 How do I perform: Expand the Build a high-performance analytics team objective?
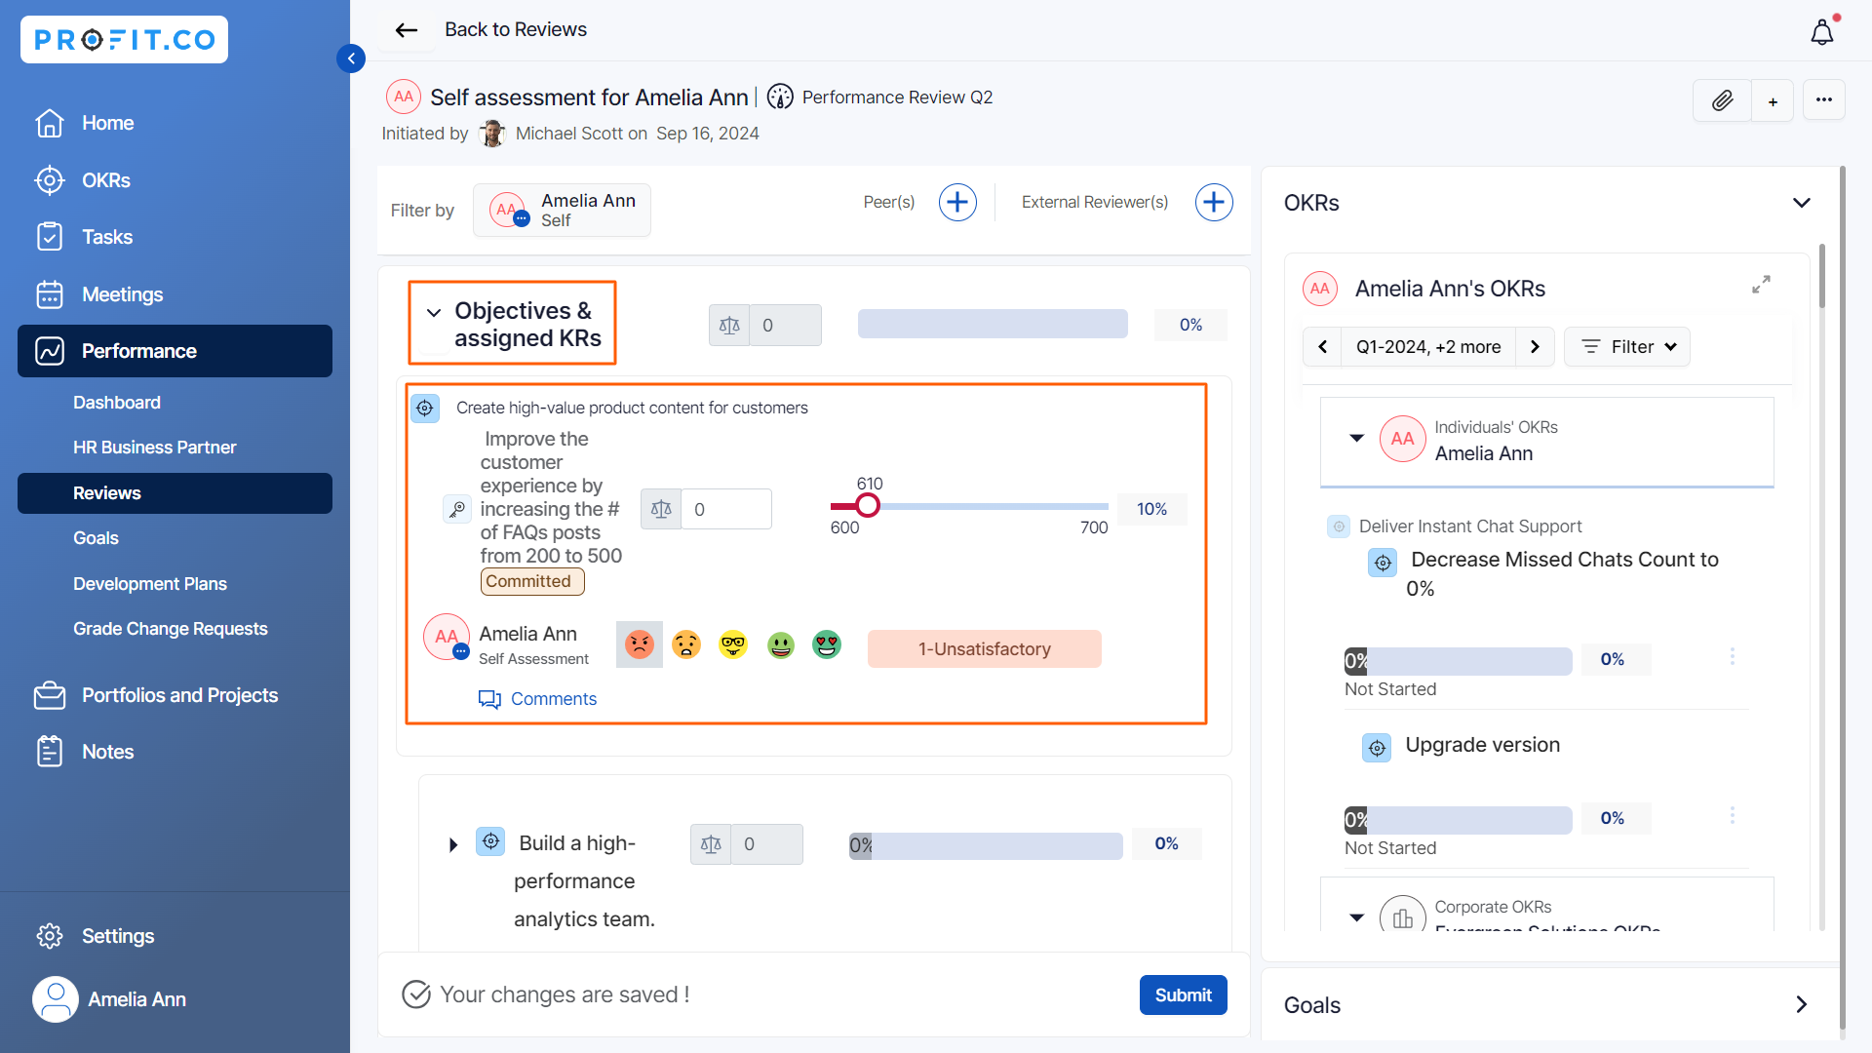tap(453, 844)
